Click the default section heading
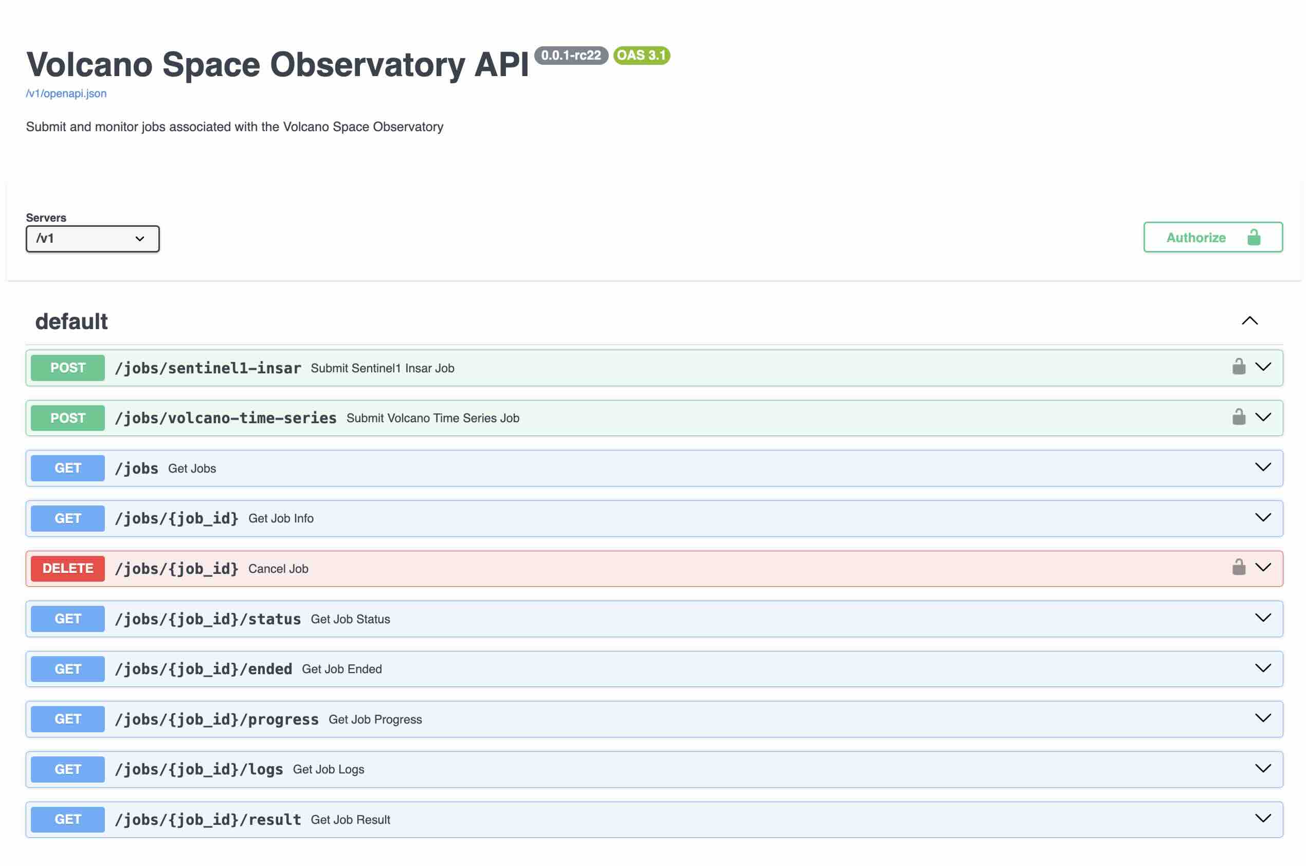Image resolution: width=1306 pixels, height=866 pixels. tap(71, 321)
